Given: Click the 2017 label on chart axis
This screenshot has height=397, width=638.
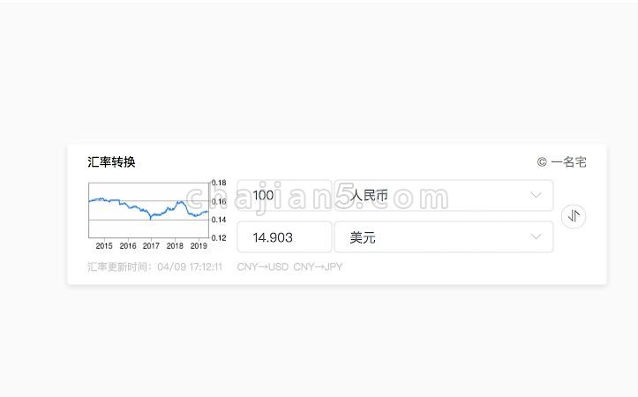Looking at the screenshot, I should click(x=151, y=245).
